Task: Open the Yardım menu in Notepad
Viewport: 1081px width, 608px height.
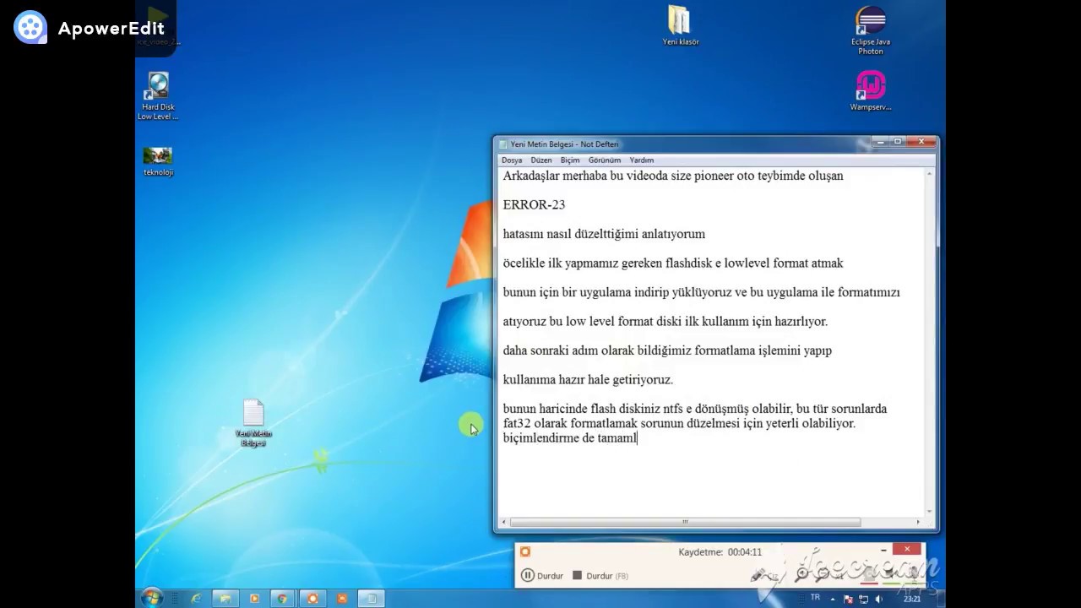Action: 642,160
